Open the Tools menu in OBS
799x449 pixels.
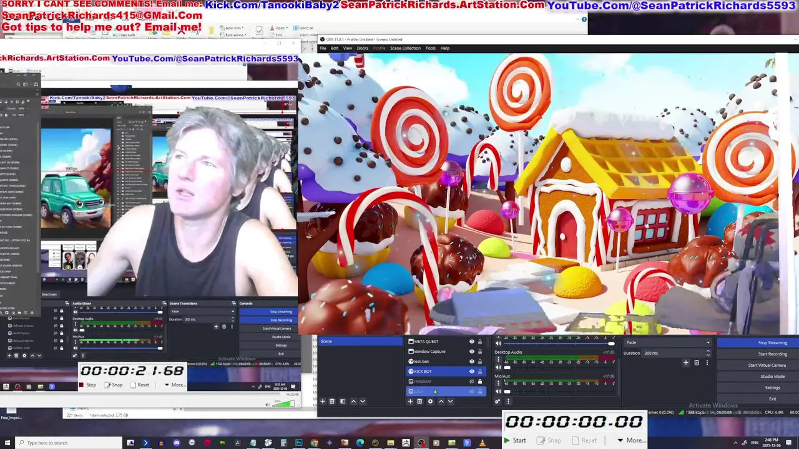430,48
